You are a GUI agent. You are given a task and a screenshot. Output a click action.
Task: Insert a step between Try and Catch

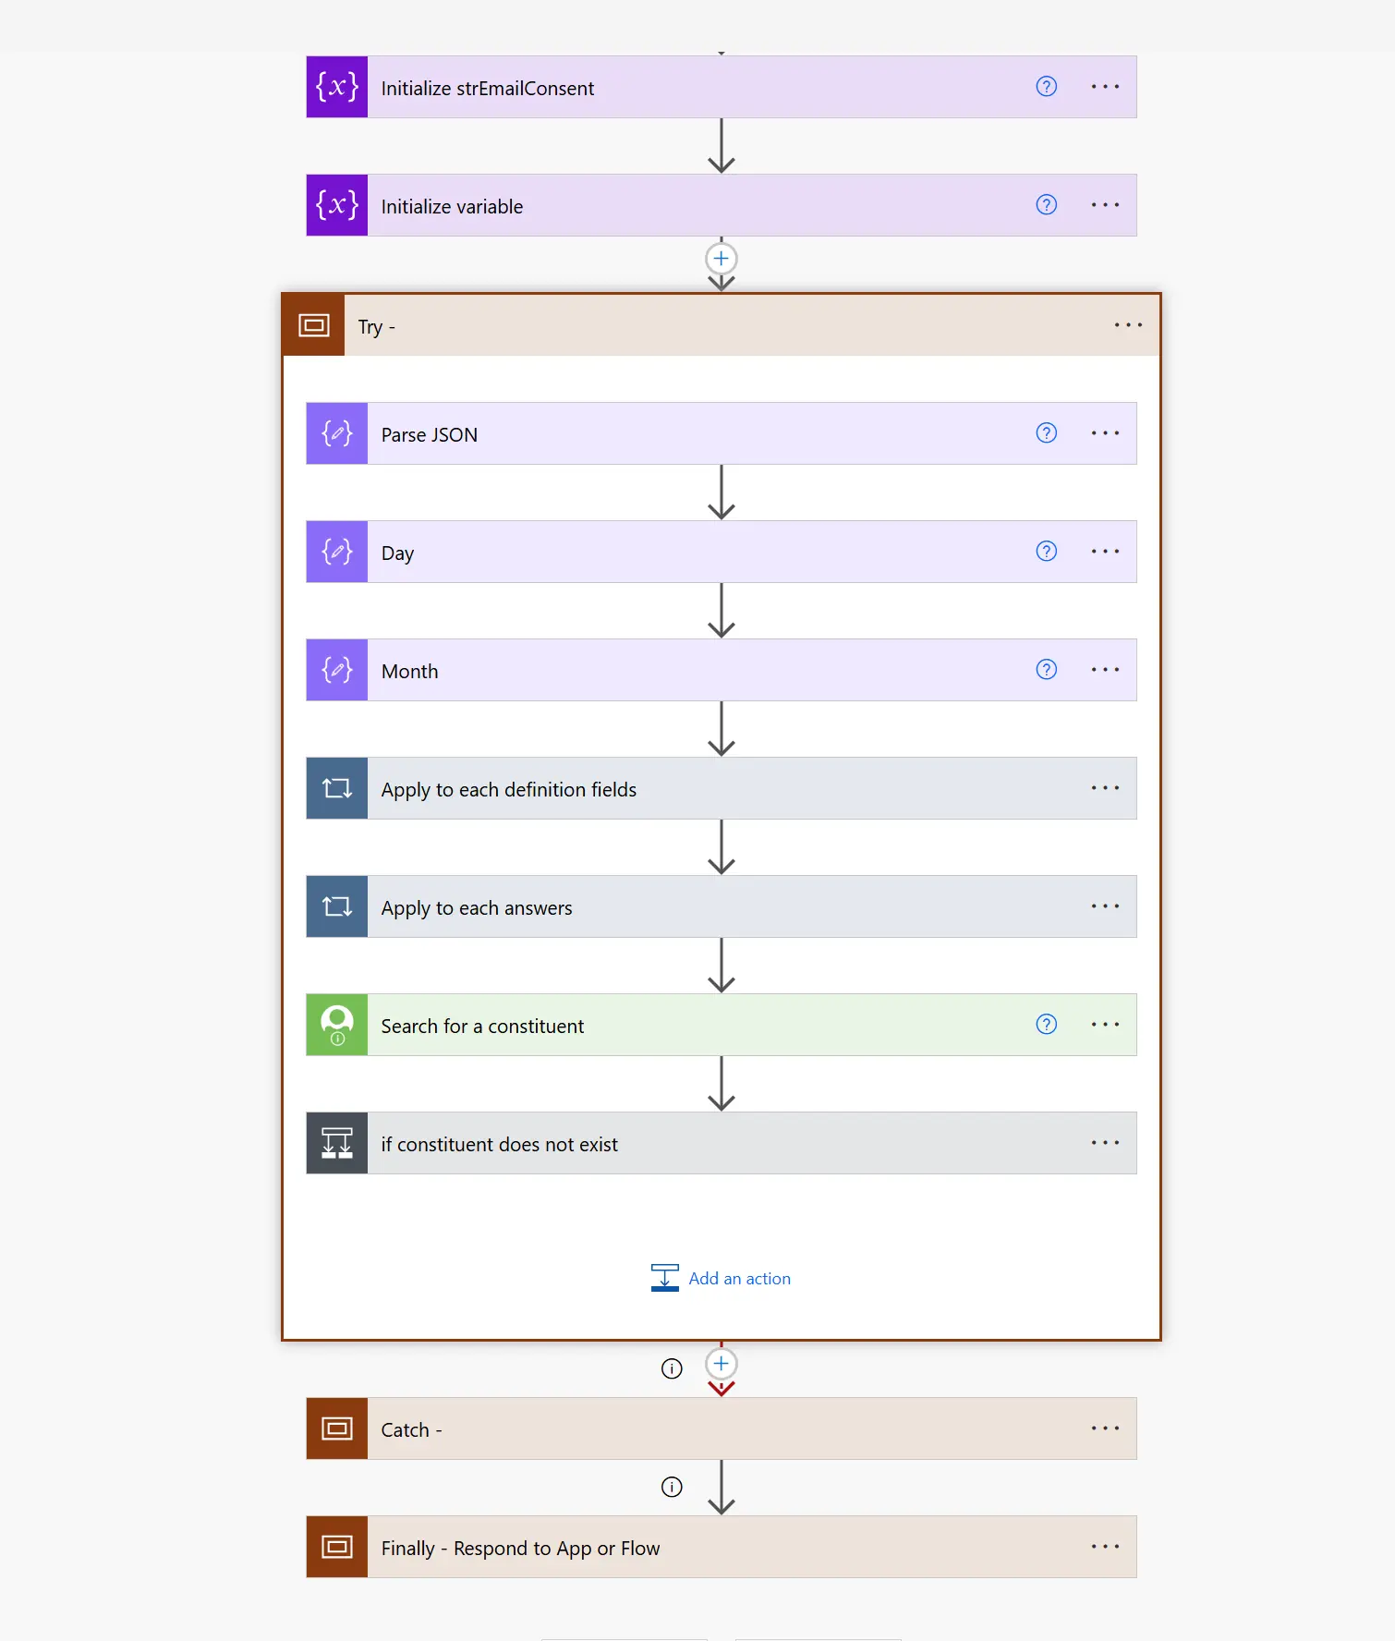point(722,1364)
